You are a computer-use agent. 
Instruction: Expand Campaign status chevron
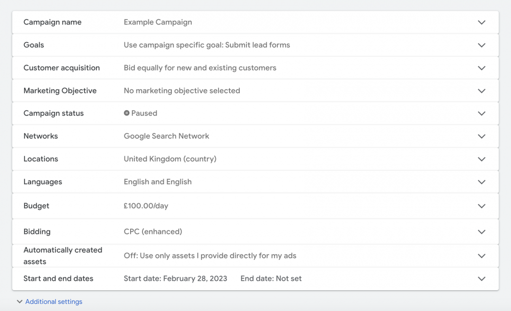[x=482, y=113]
